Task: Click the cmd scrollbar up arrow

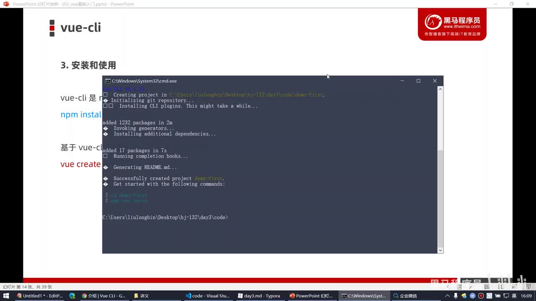Action: [440, 89]
